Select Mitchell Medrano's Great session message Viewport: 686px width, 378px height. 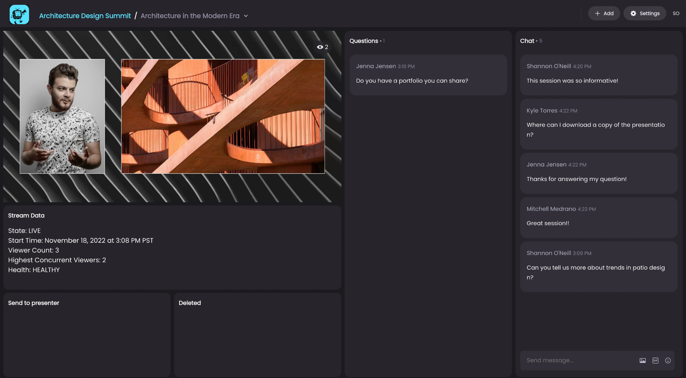click(x=599, y=217)
